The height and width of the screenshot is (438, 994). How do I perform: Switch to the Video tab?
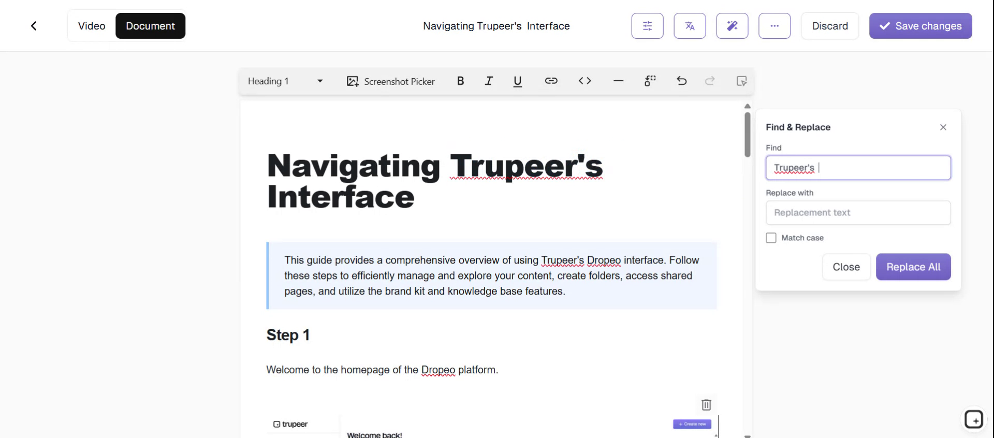[92, 26]
